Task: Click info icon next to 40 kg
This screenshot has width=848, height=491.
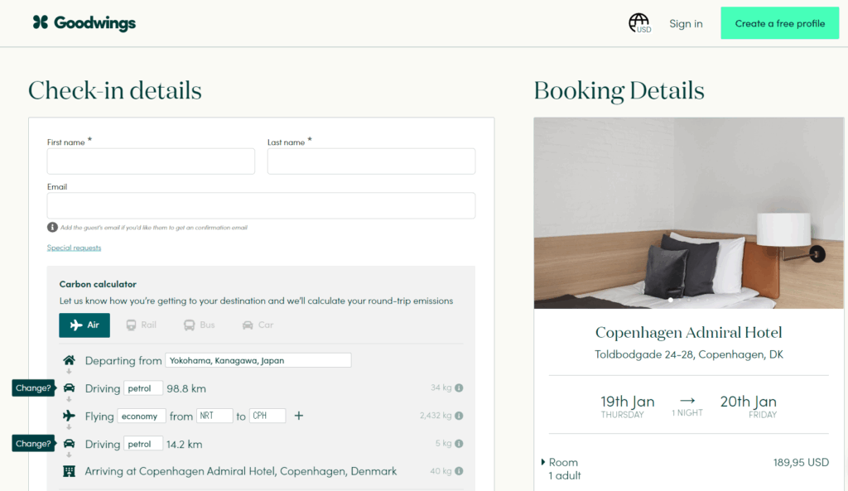Action: (x=459, y=471)
